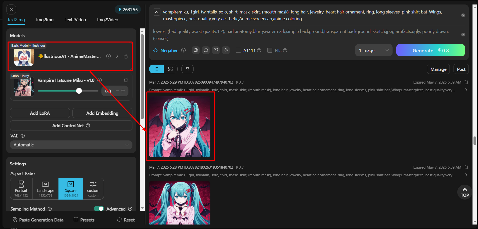This screenshot has height=229, width=478.
Task: Open info for Vampire Hatsune Miku LoRA
Action: pyautogui.click(x=99, y=80)
